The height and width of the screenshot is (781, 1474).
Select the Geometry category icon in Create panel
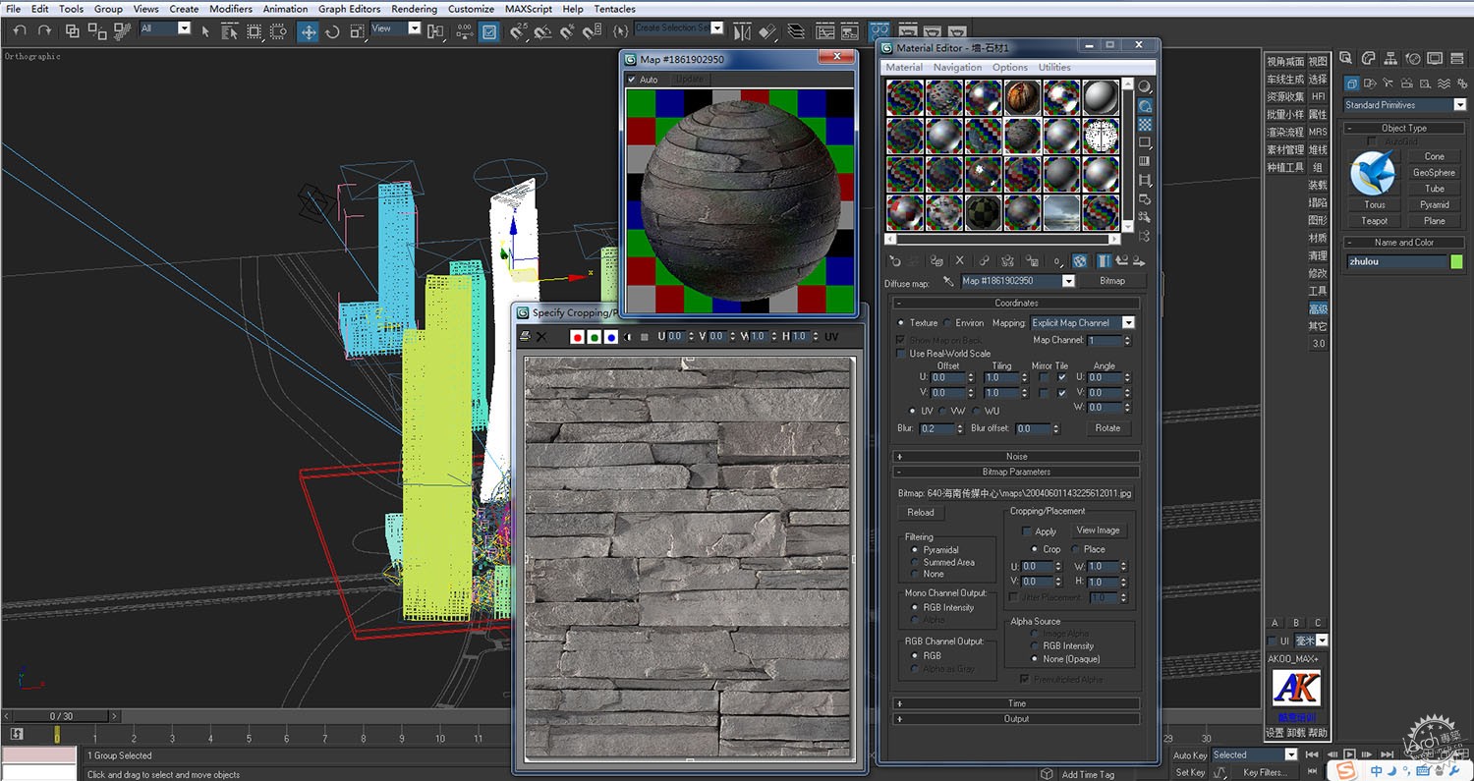pos(1352,84)
